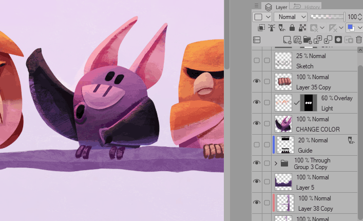Viewport: 363px width, 221px height.
Task: Show the Sketch layer
Action: (257, 61)
